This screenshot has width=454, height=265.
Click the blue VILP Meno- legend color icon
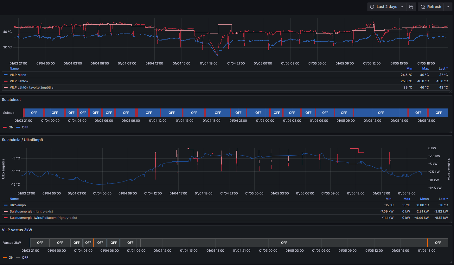(x=5, y=75)
